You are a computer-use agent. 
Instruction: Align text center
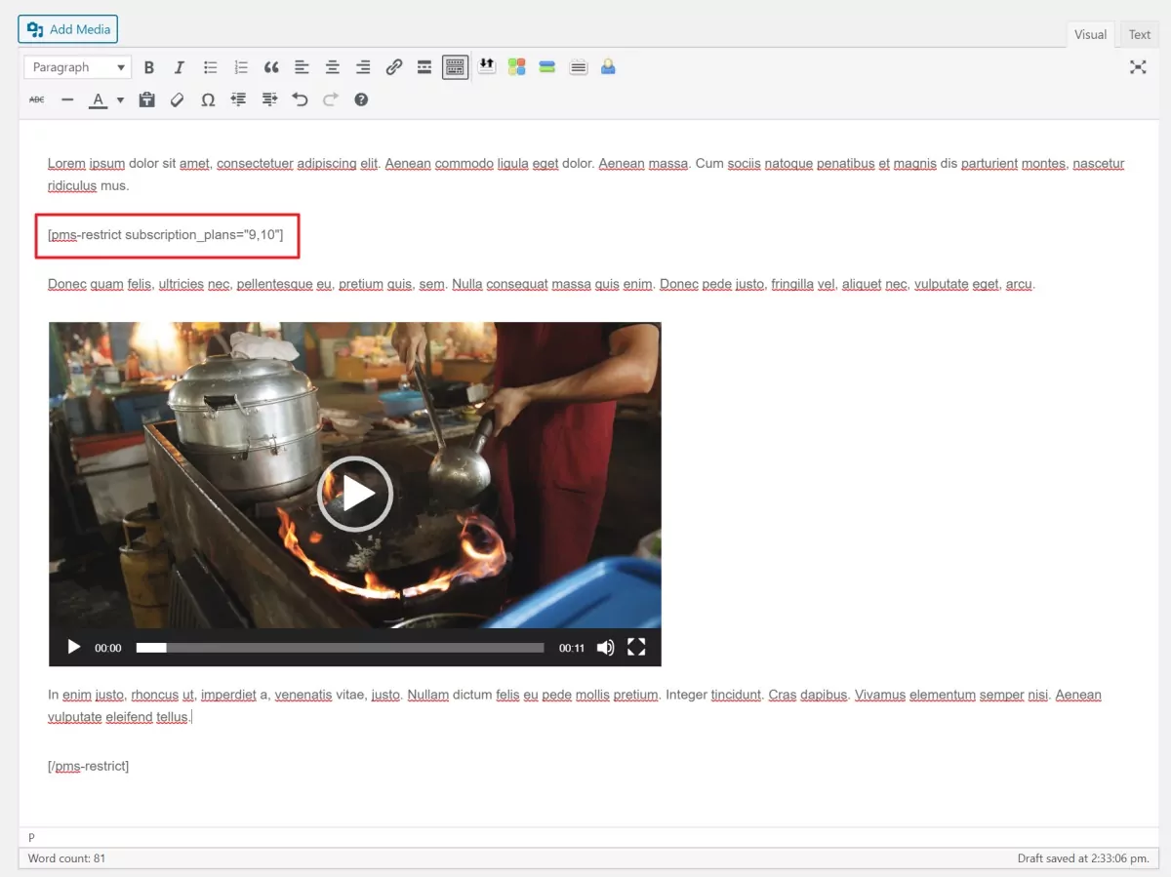point(333,67)
